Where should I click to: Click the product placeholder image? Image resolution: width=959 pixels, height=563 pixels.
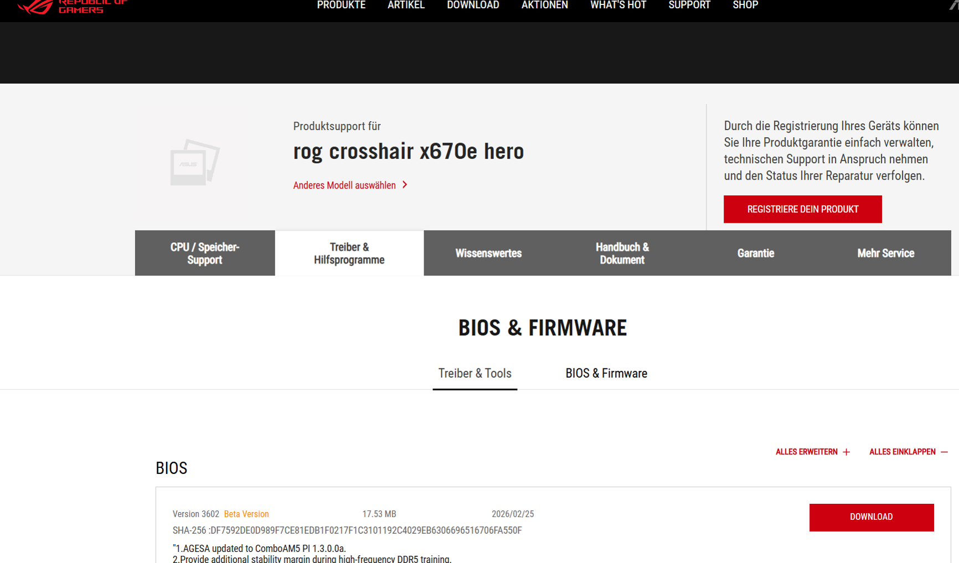195,162
